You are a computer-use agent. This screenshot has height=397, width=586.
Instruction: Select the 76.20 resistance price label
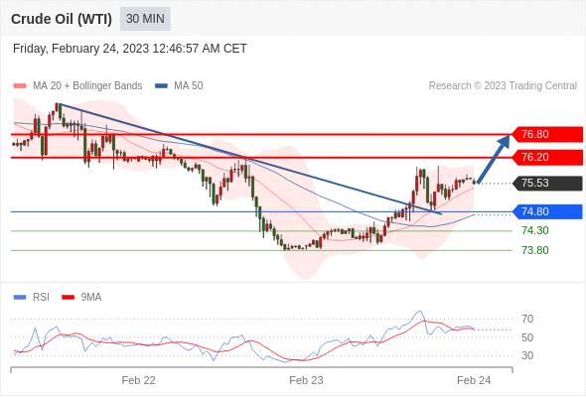click(x=547, y=157)
